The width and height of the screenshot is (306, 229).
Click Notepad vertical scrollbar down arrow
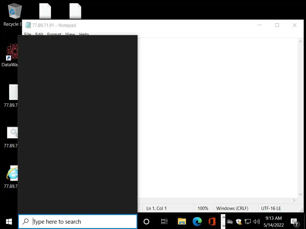tap(301, 194)
